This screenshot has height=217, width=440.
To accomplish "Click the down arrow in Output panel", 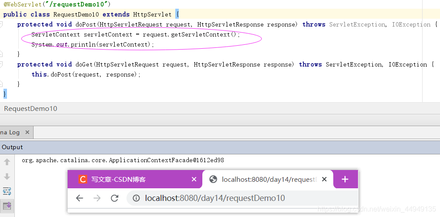I will coord(7,177).
